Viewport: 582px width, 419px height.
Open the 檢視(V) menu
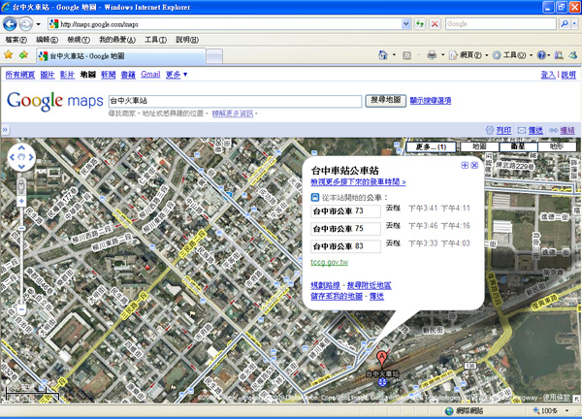(x=79, y=40)
